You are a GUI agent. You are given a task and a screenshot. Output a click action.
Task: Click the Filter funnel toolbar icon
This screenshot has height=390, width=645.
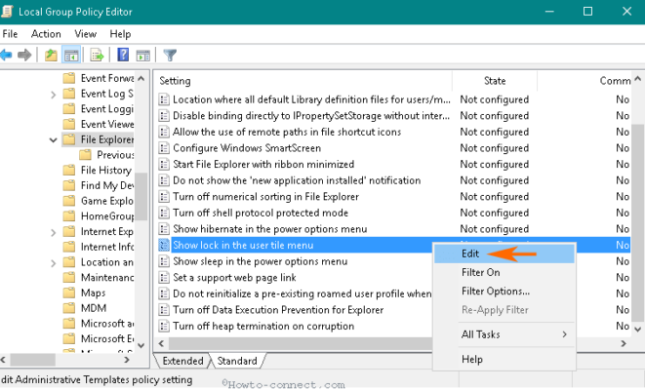point(170,55)
